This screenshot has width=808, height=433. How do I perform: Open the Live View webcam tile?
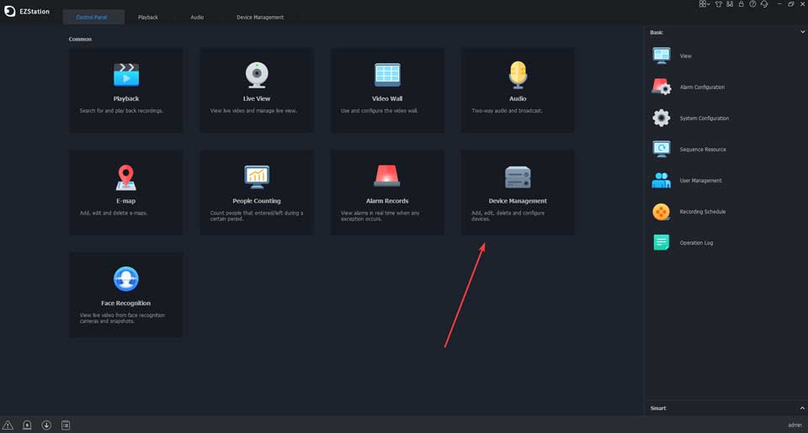[257, 90]
